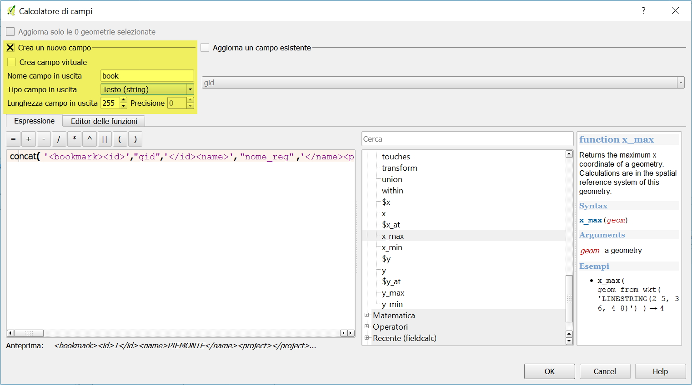
Task: Click the caret power operator button
Action: (90, 139)
